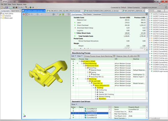Click the icon beside Material Steel field
168x121 pixels.
pos(138,56)
